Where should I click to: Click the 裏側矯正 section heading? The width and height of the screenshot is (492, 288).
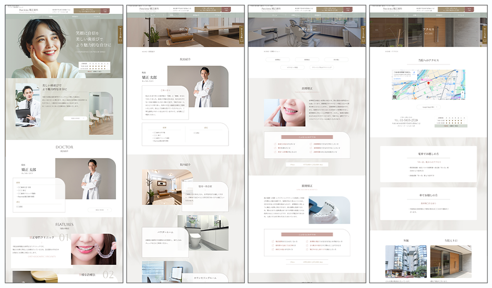307,186
